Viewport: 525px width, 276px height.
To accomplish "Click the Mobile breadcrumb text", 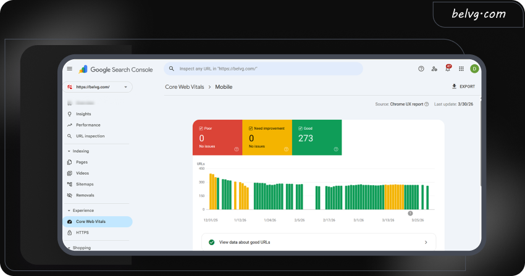I will (224, 87).
